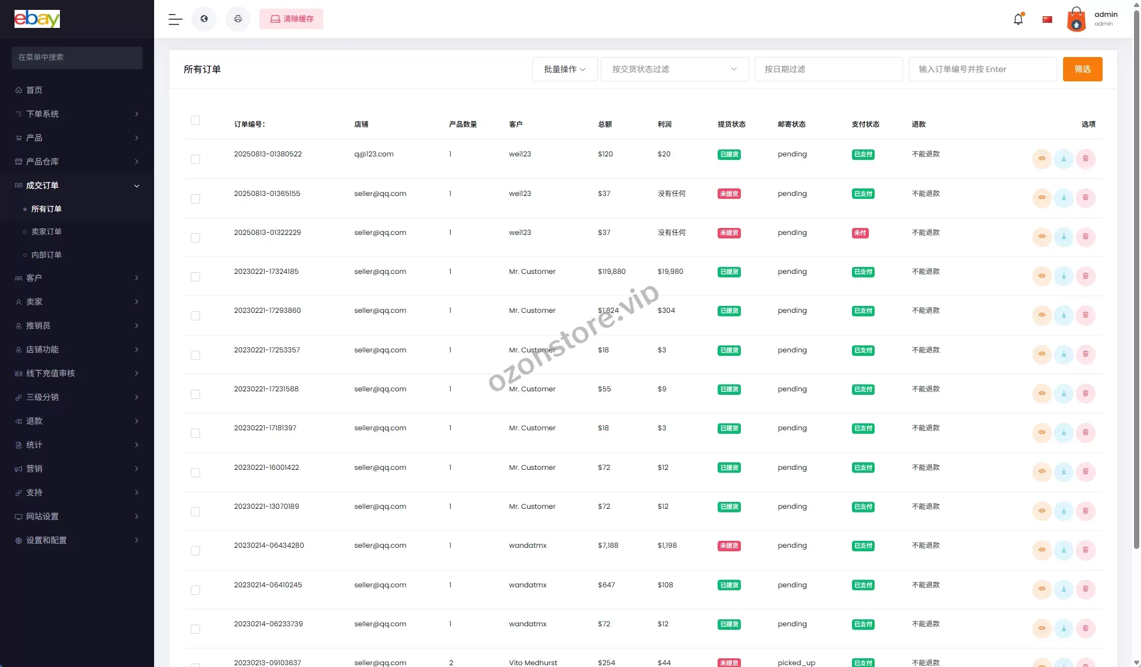Open 卖家订单 in the sidebar
The width and height of the screenshot is (1141, 667).
[x=47, y=231]
